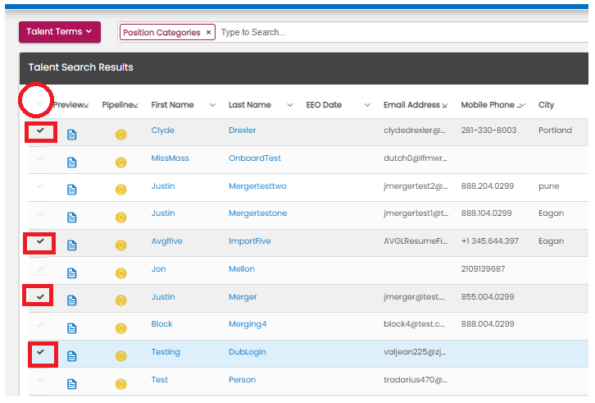Click pipeline icon for Justin Mergertestone
This screenshot has width=595, height=403.
pyautogui.click(x=121, y=217)
